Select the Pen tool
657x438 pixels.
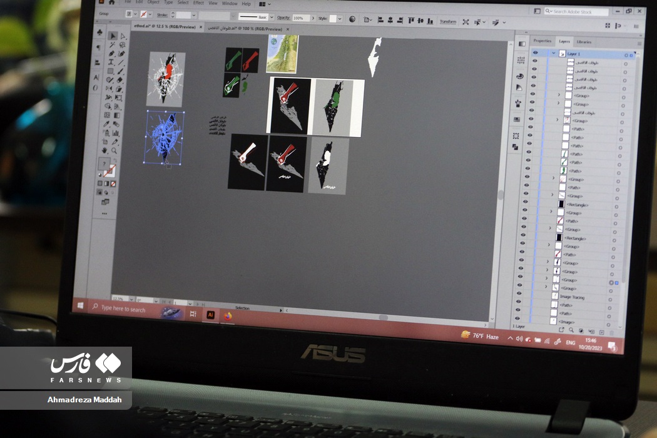111,54
